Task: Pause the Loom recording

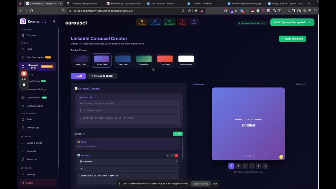Action: (24, 85)
